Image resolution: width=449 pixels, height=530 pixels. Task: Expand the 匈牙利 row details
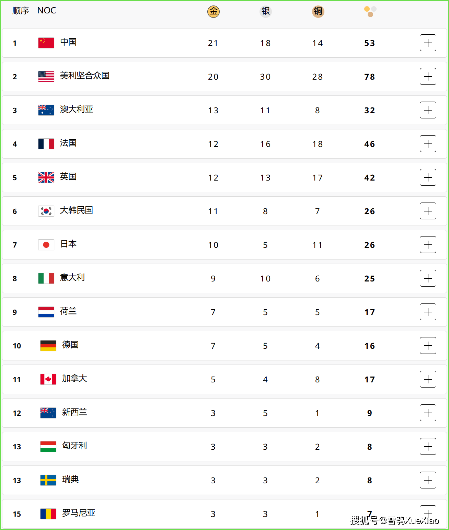[428, 447]
